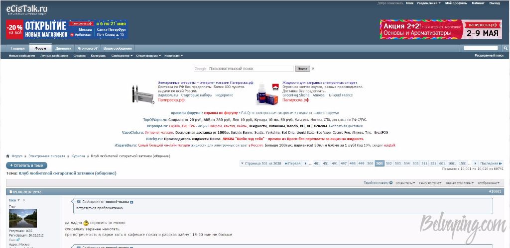Go to the Последняя page link
This screenshot has height=248, width=510.
tap(491, 164)
